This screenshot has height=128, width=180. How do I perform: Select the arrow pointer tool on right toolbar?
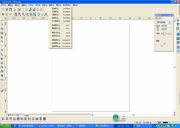click(x=178, y=20)
